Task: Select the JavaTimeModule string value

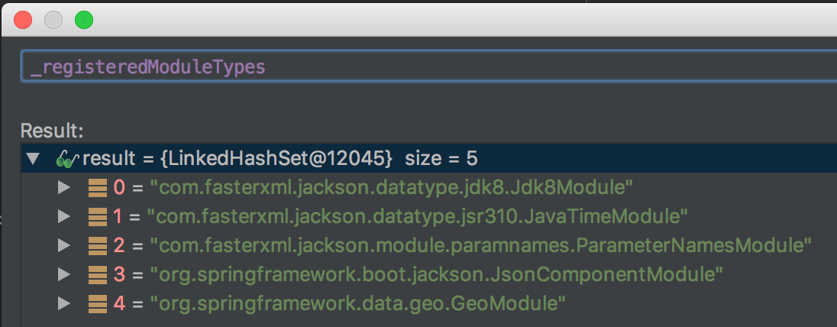Action: pyautogui.click(x=417, y=216)
